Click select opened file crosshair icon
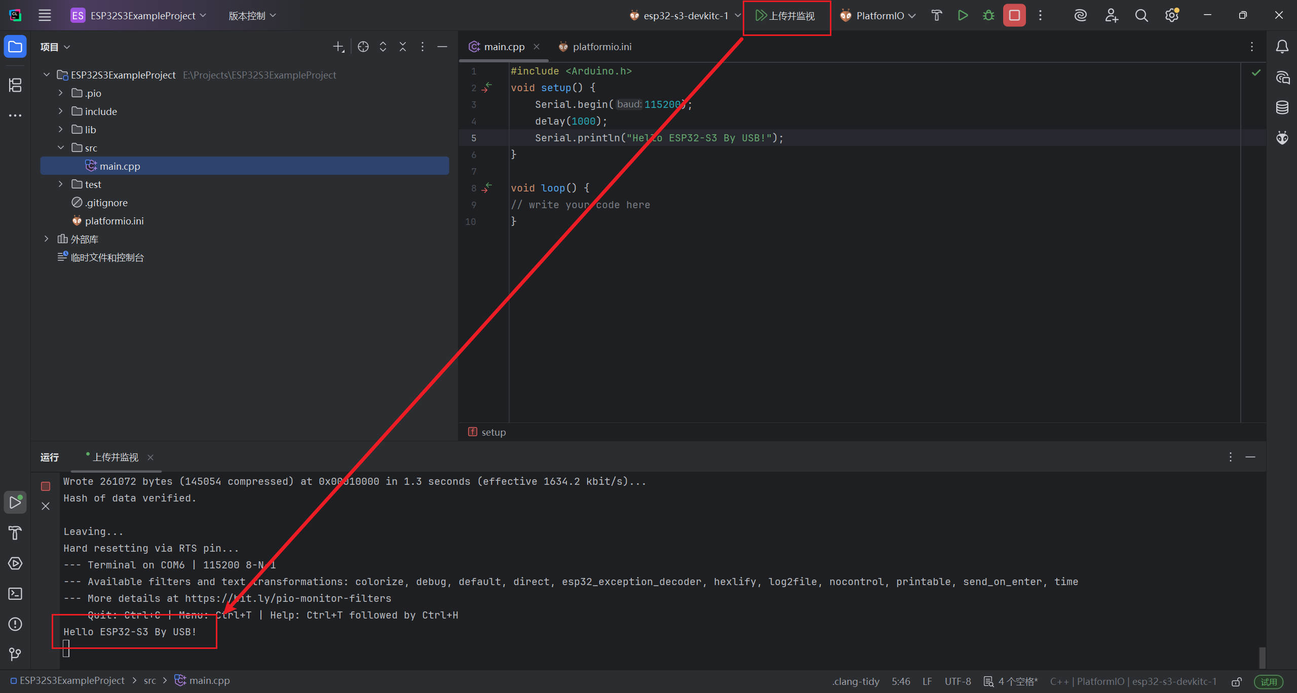The height and width of the screenshot is (693, 1297). (363, 47)
